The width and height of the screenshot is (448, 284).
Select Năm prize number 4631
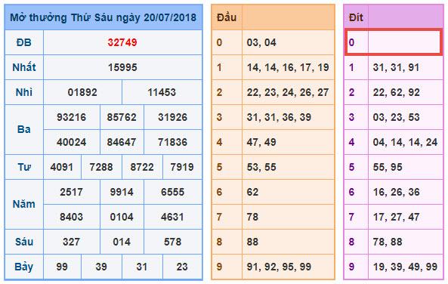(172, 217)
